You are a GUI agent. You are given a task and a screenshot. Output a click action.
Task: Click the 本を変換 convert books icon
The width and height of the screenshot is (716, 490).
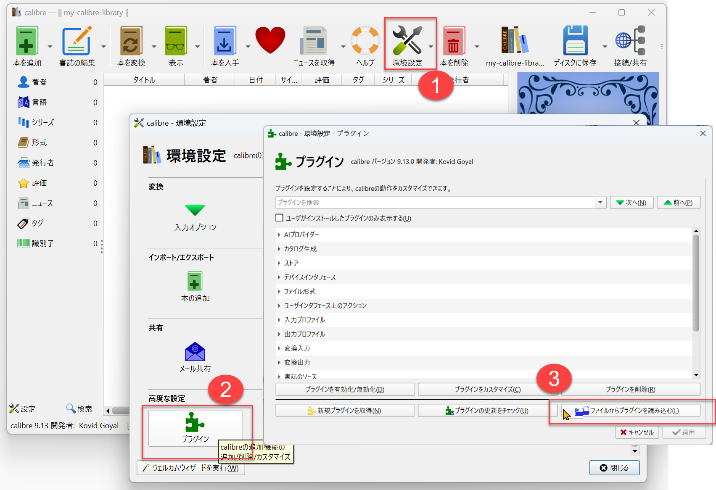click(131, 40)
